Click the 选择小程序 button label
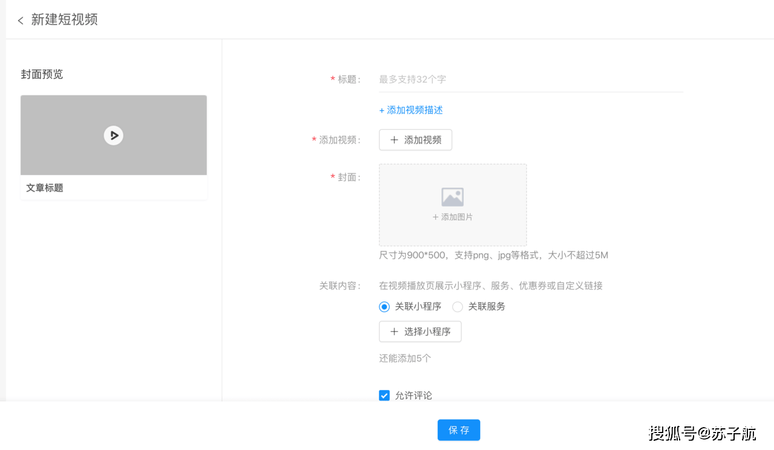 coord(428,332)
